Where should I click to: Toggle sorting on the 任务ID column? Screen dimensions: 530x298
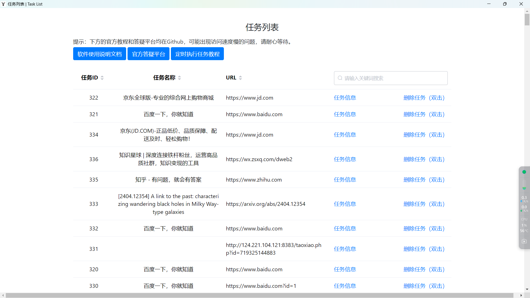tap(102, 78)
